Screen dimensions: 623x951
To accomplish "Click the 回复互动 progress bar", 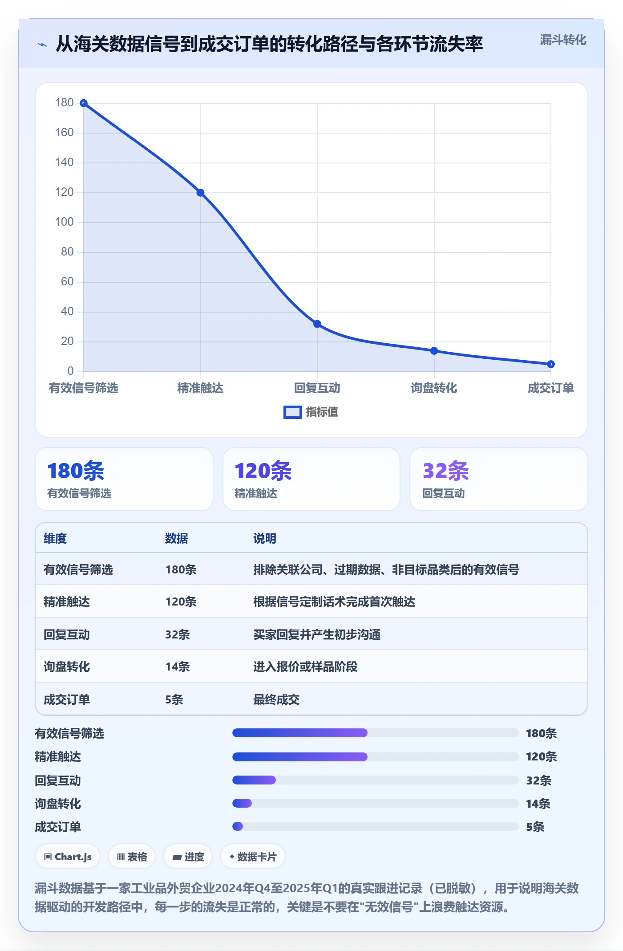I will 376,780.
